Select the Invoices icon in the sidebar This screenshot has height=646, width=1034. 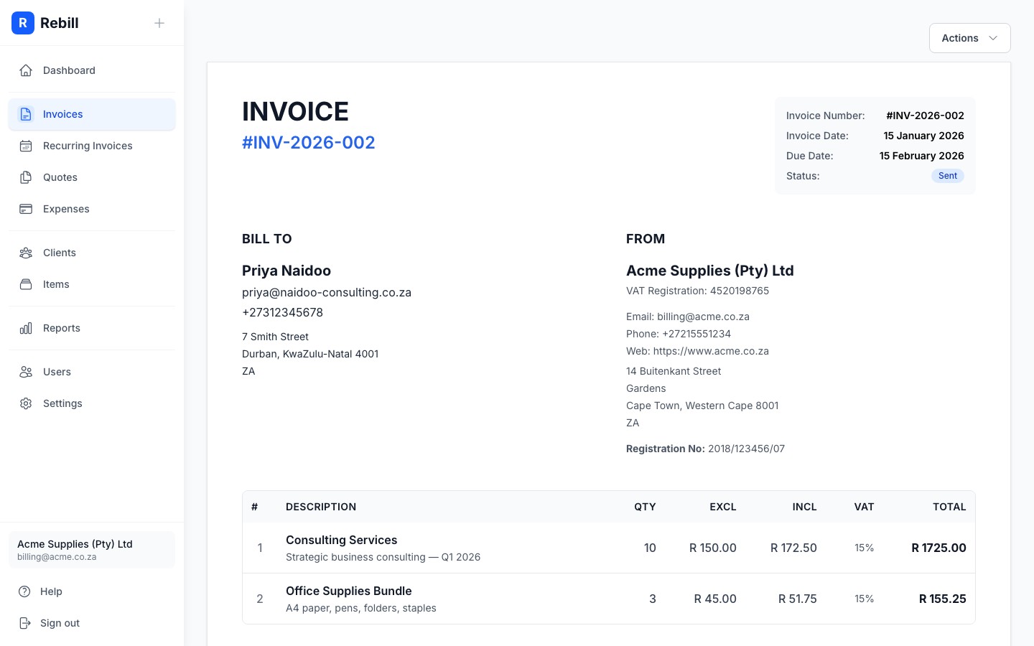pos(26,114)
